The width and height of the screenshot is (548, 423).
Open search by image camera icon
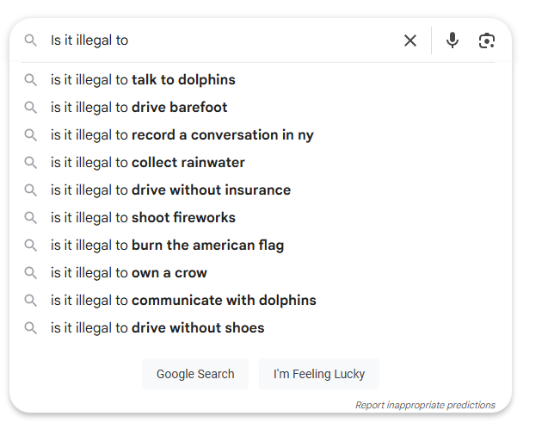(487, 40)
